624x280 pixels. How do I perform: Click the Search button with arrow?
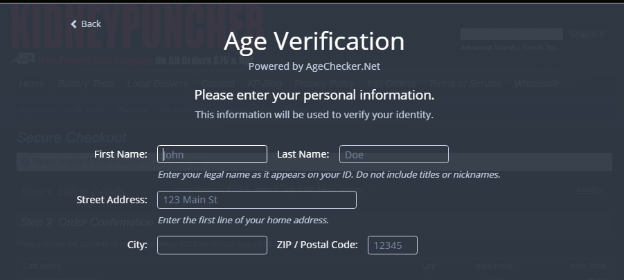tap(587, 35)
